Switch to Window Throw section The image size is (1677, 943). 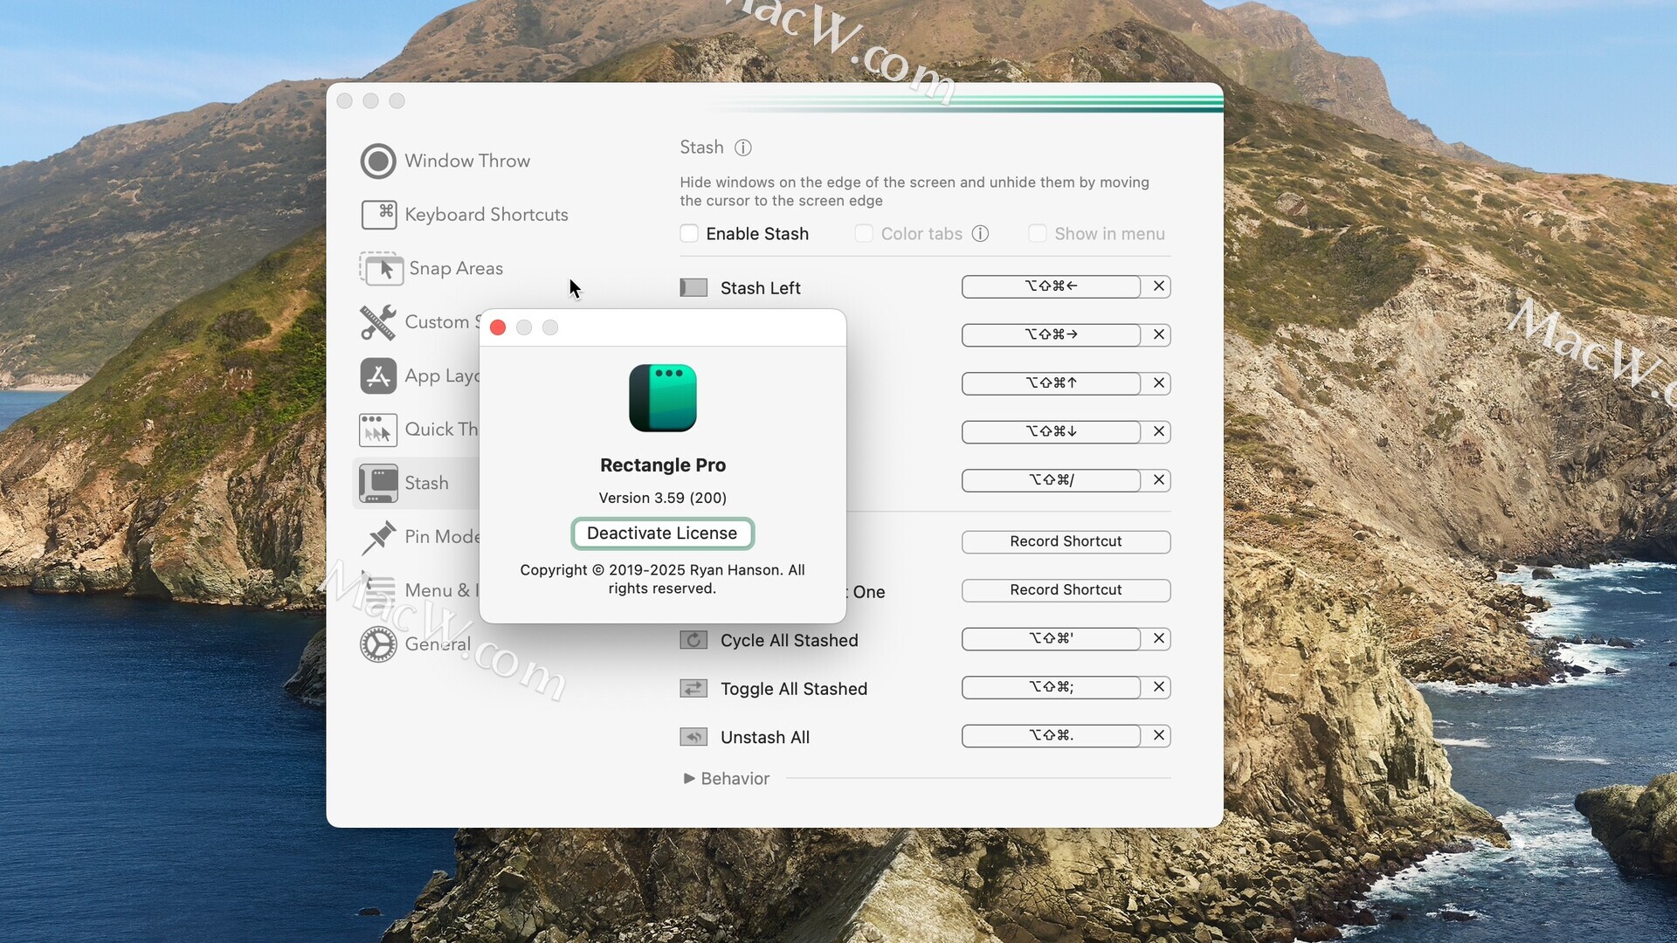(x=467, y=162)
